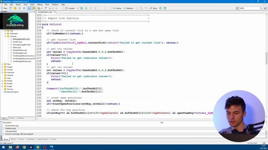Open the Search menu

pos(18,5)
